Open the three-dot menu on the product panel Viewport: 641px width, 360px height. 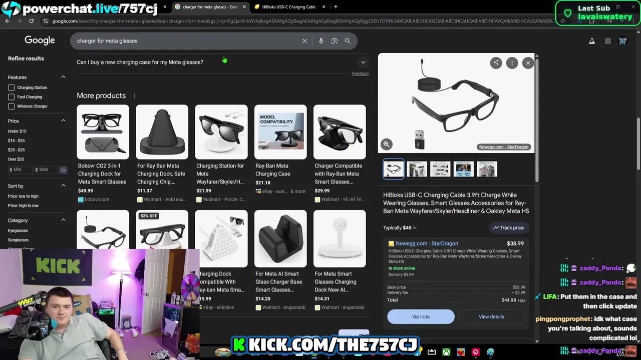coord(512,62)
